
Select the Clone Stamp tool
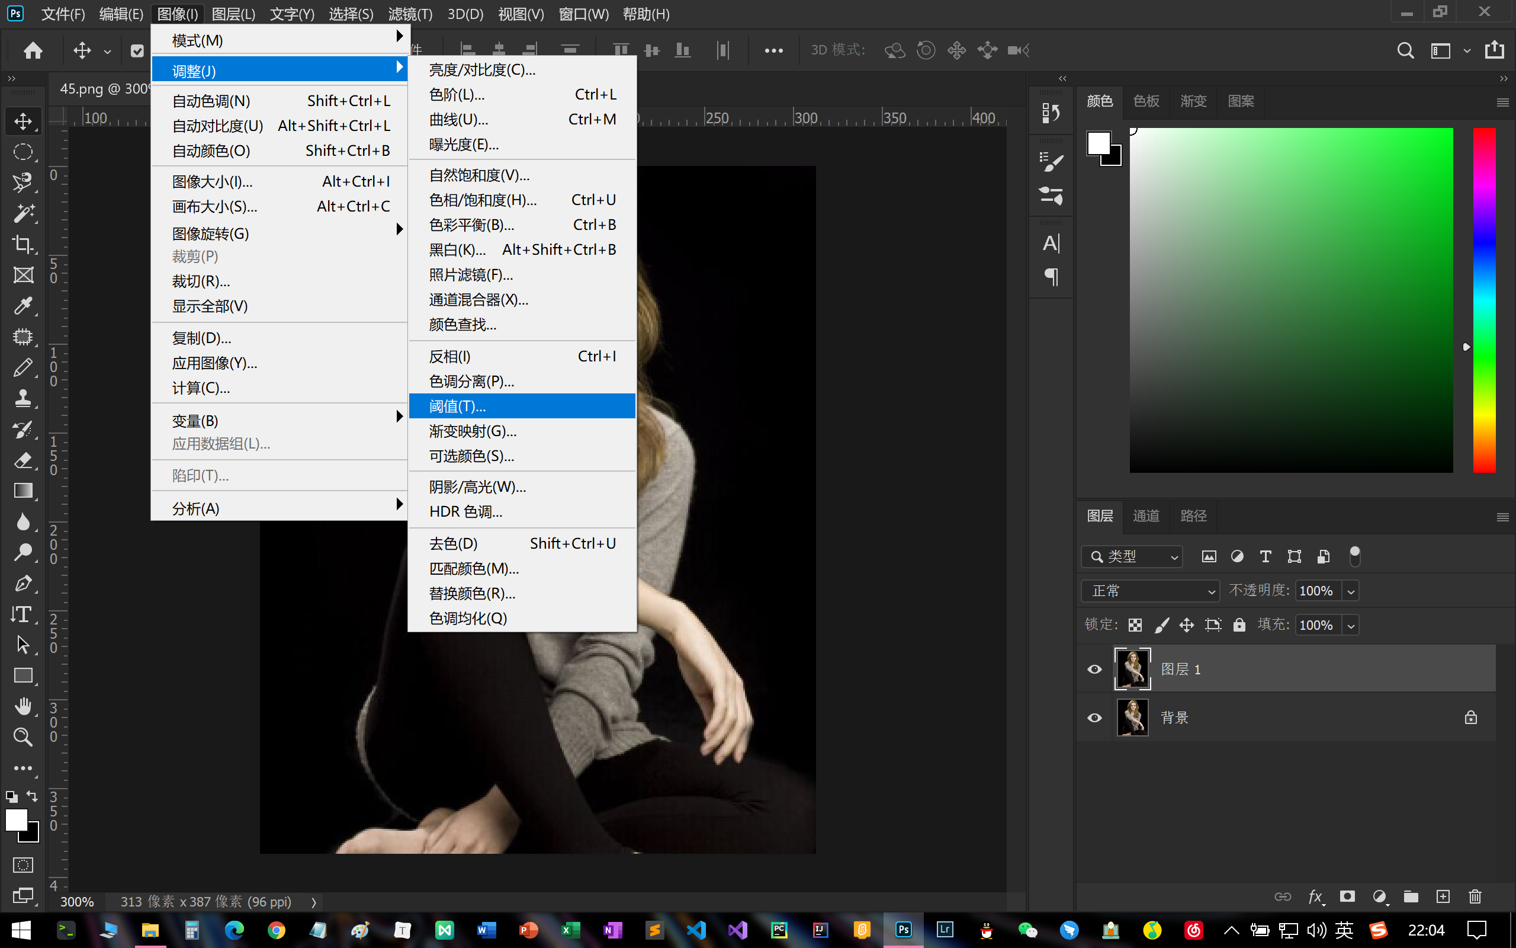(x=23, y=398)
